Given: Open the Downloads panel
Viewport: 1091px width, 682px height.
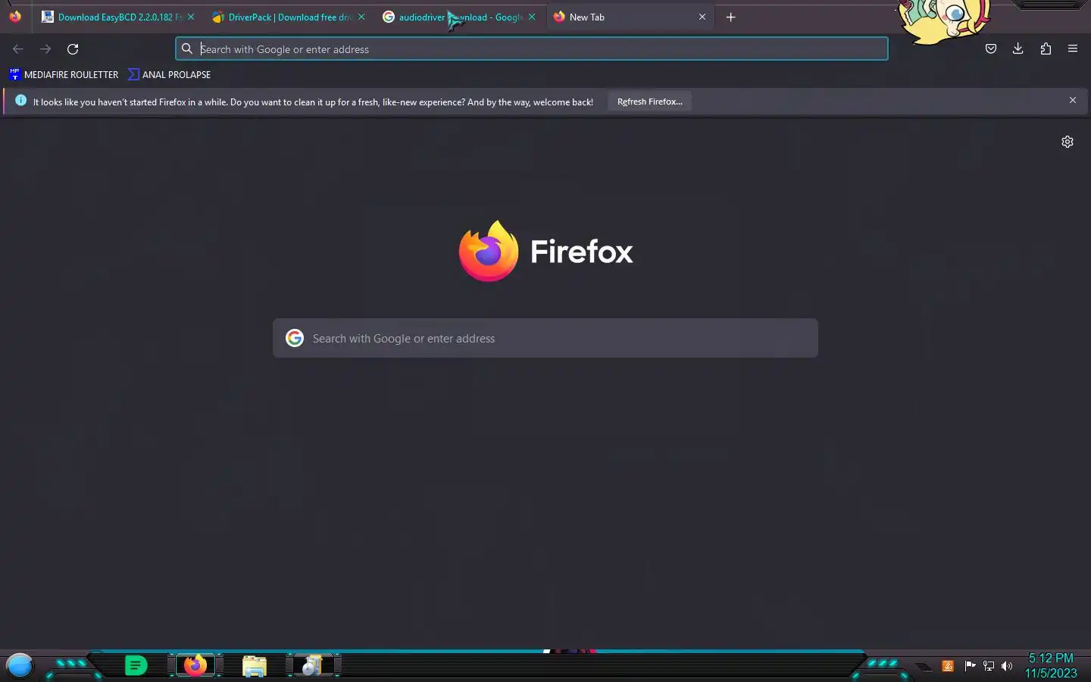Looking at the screenshot, I should 1018,49.
